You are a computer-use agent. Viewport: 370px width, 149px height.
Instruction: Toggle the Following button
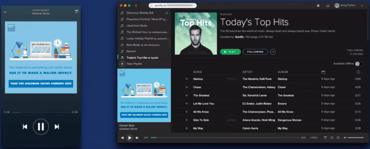click(x=255, y=52)
